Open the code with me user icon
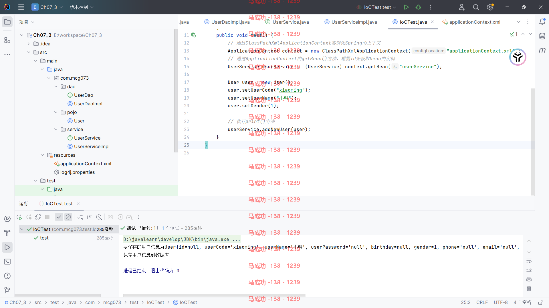 [x=462, y=7]
